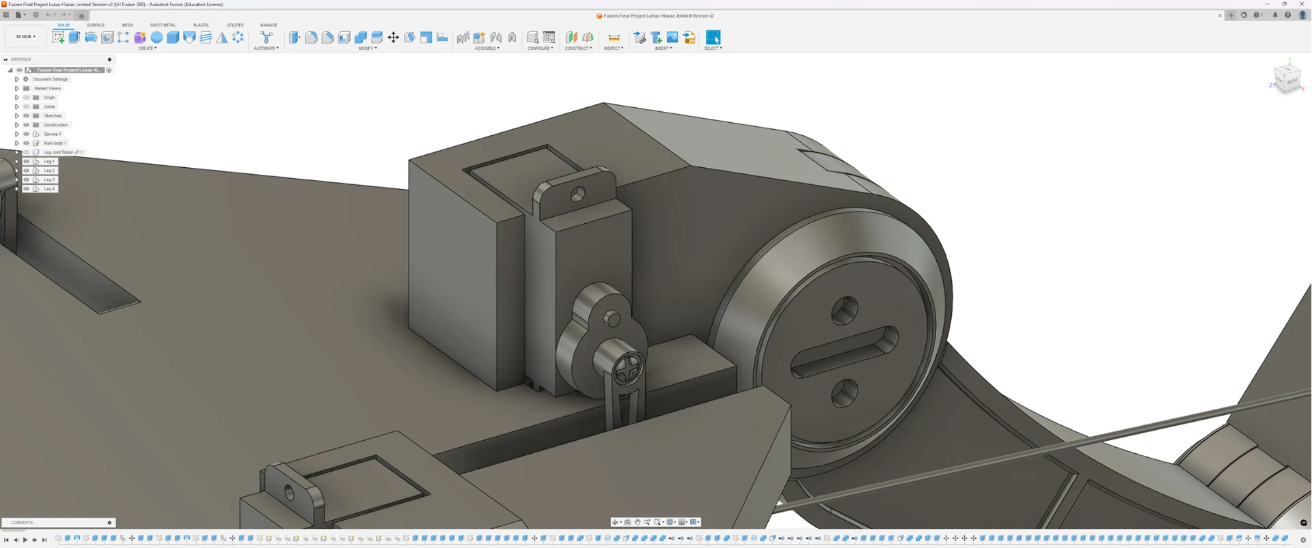The image size is (1312, 548).
Task: Click the Insert image canvas icon
Action: pyautogui.click(x=672, y=38)
